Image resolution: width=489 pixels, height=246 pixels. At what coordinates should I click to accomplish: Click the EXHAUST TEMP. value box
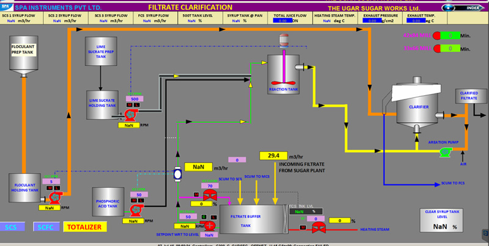416,21
